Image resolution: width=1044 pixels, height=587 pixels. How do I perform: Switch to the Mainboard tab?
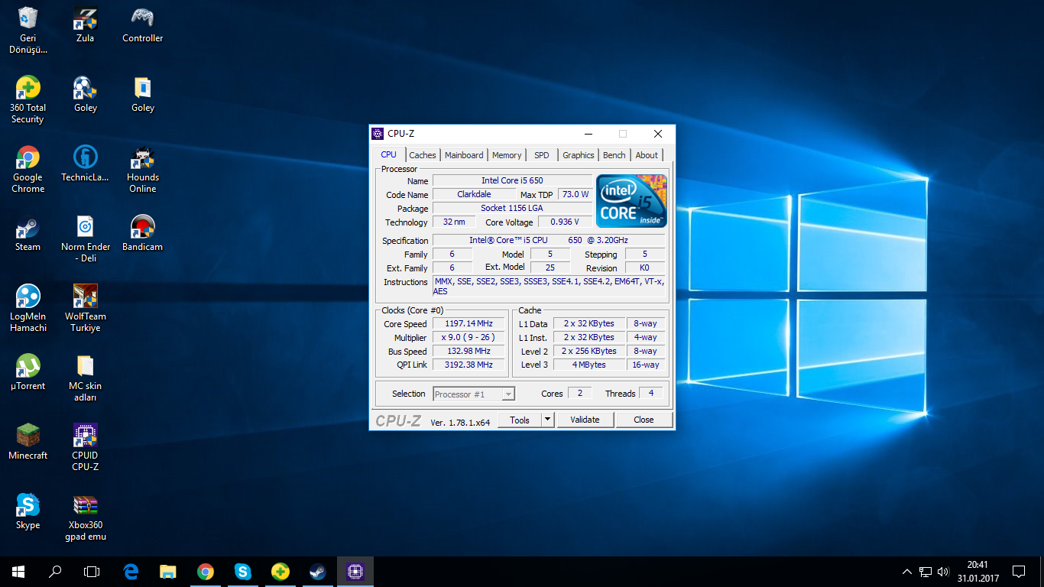coord(464,154)
